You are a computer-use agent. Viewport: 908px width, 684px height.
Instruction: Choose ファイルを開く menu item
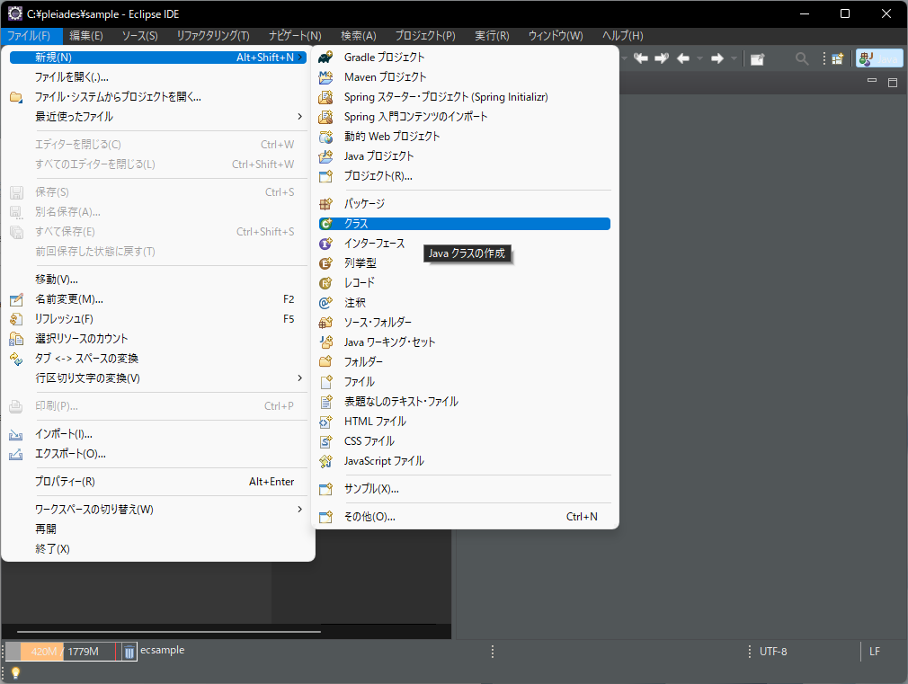pos(157,77)
